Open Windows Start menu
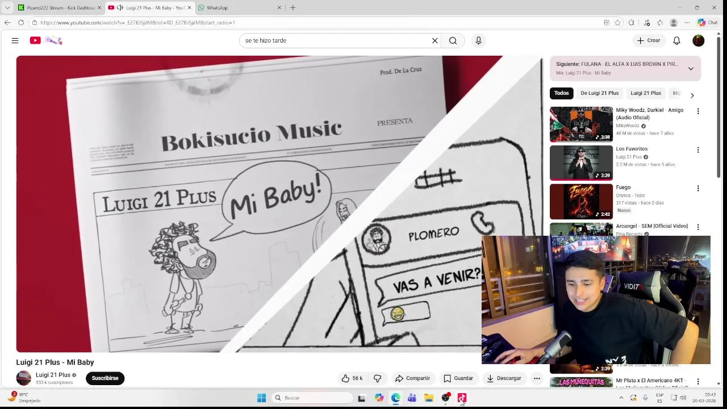This screenshot has width=727, height=409. [x=261, y=398]
